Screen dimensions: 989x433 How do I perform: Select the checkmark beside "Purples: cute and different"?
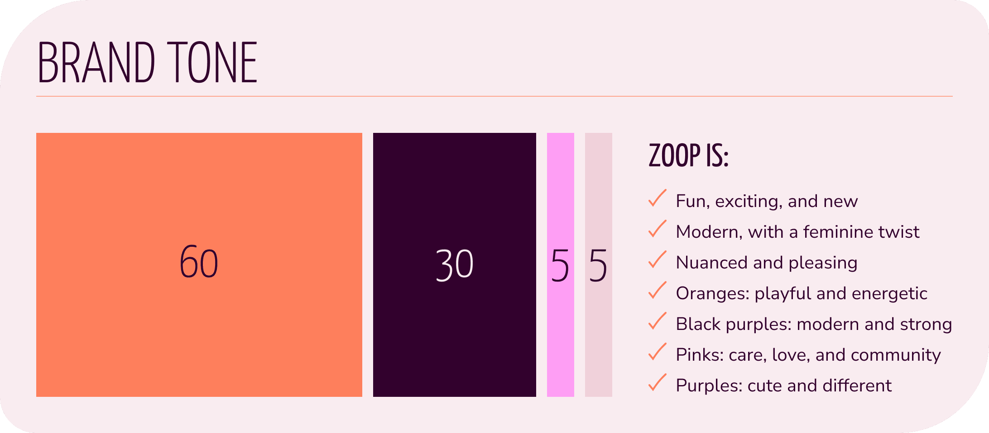(657, 383)
